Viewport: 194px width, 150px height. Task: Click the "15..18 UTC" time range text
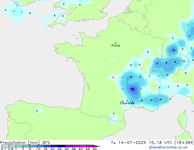(x=160, y=143)
